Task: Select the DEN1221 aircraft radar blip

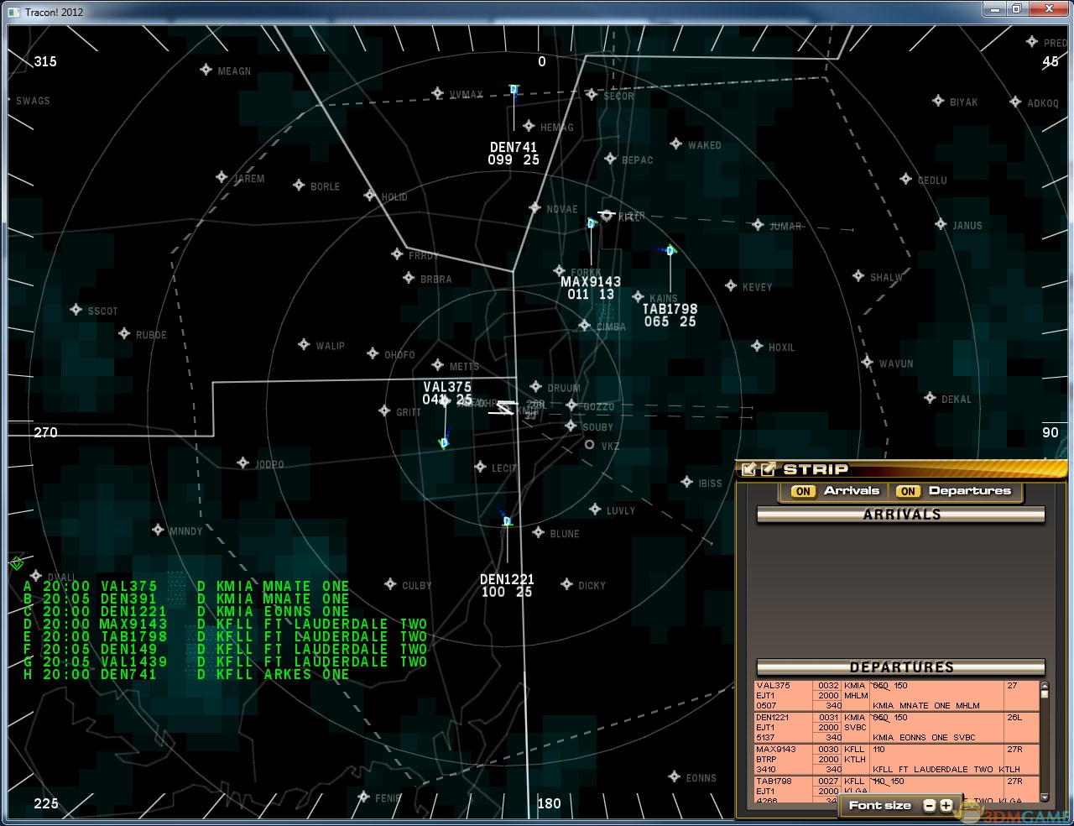Action: click(507, 521)
